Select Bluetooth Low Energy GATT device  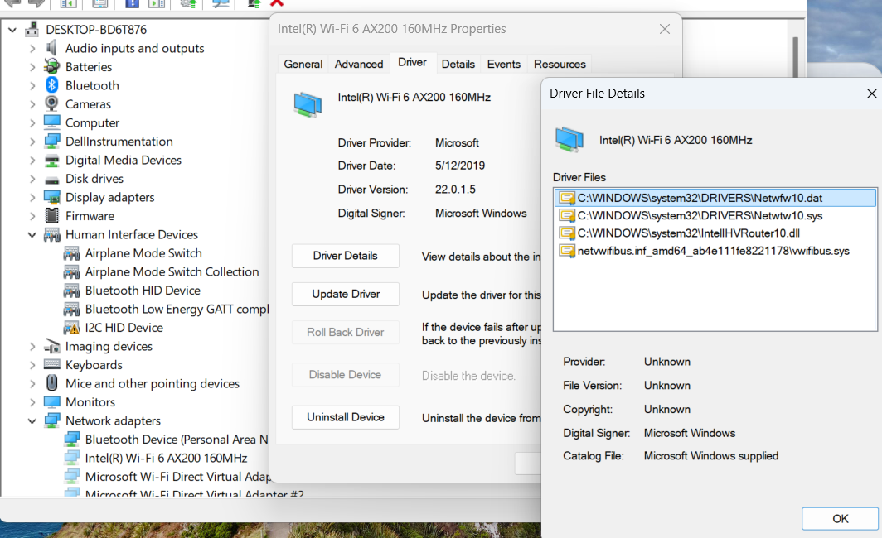tap(177, 309)
